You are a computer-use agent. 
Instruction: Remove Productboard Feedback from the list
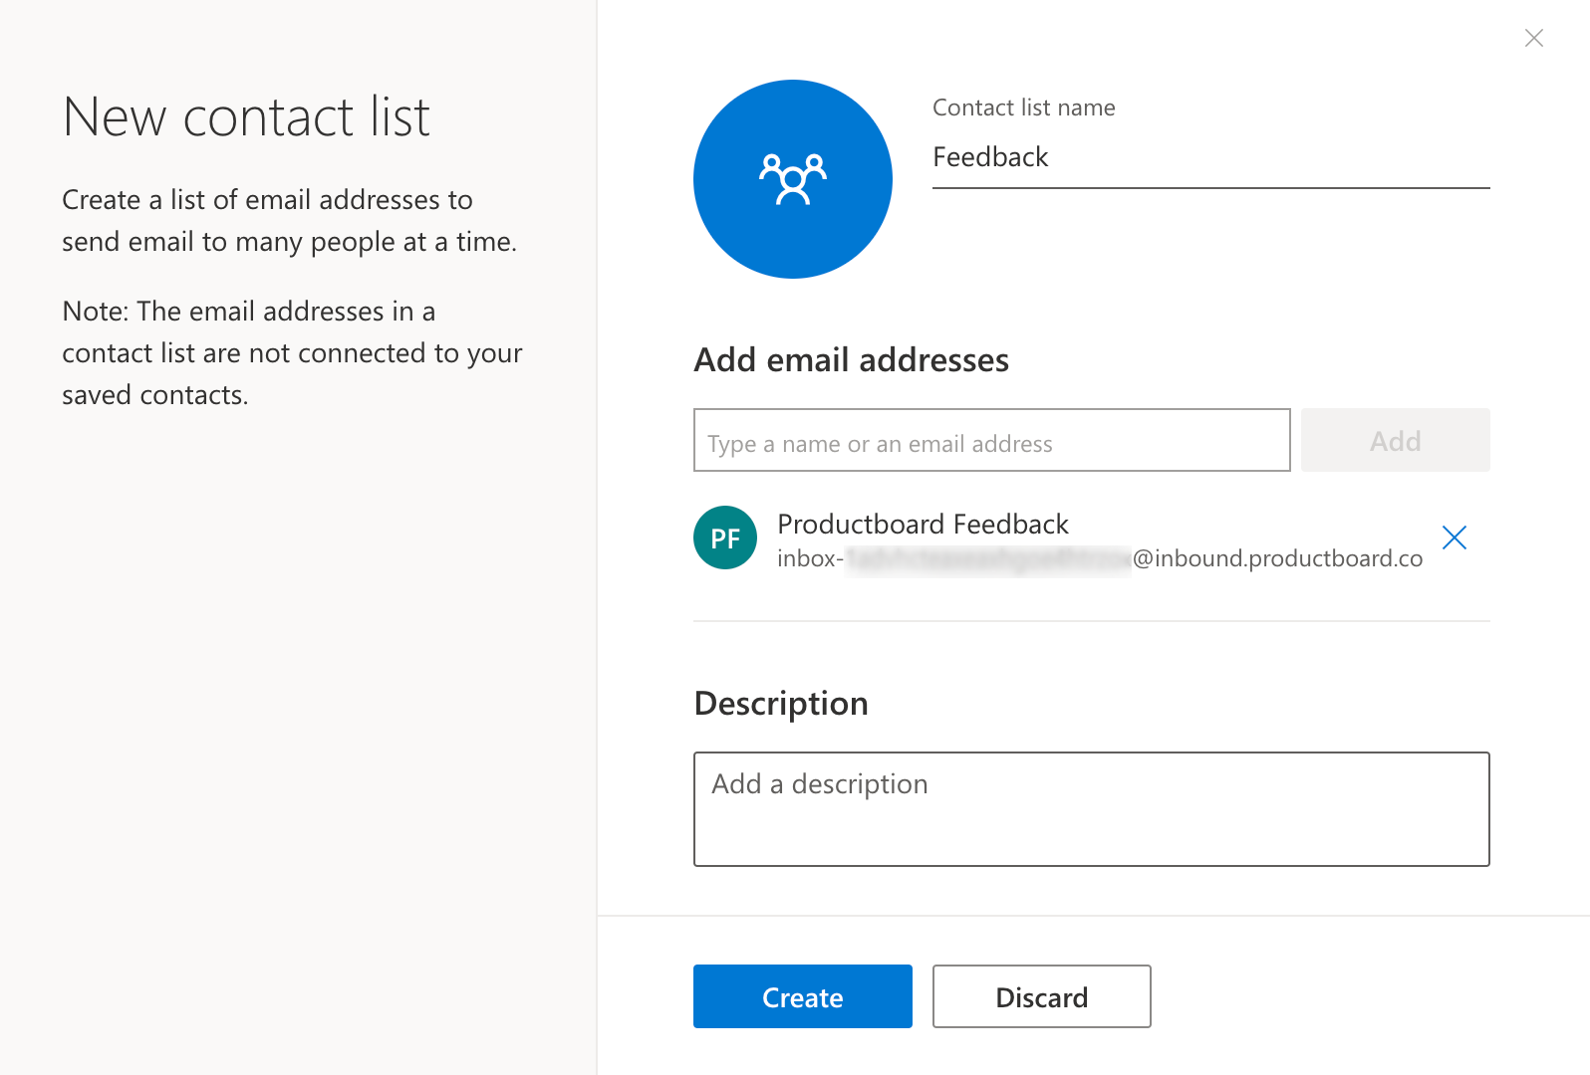click(x=1455, y=537)
